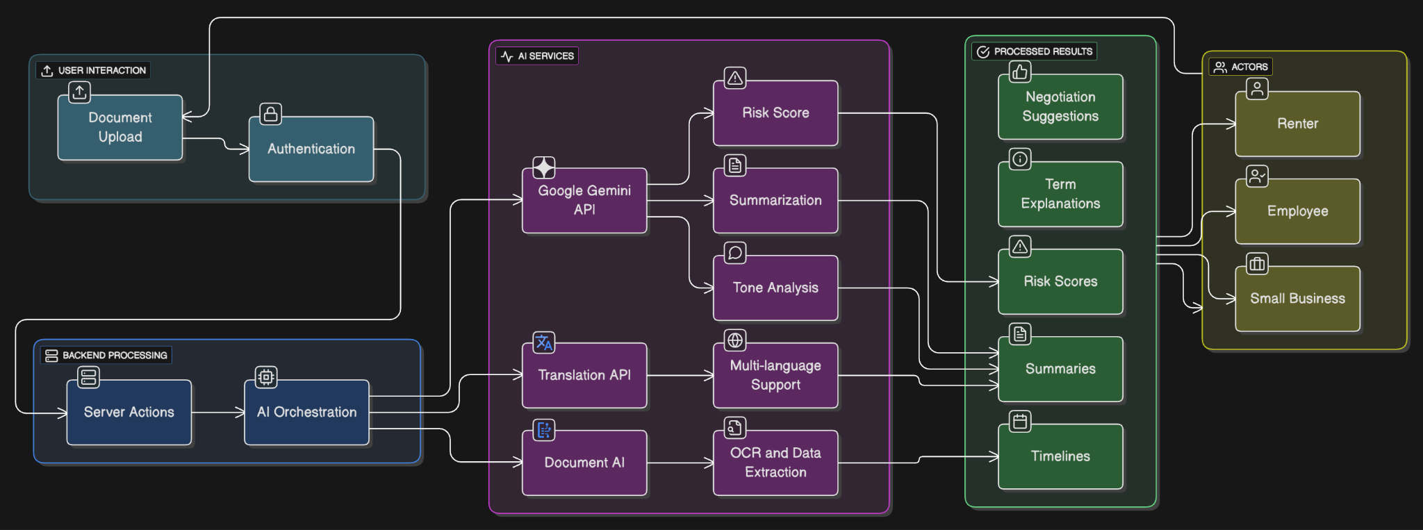
Task: Click the document icon above Summarization
Action: (x=735, y=165)
